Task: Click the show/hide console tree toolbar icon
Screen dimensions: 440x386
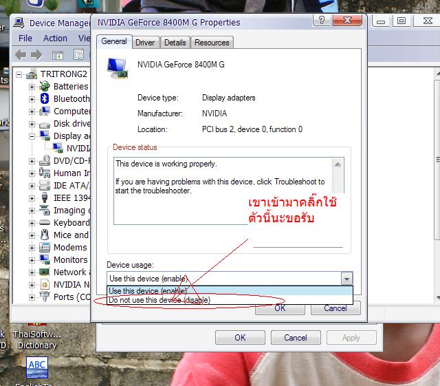Action: pos(58,55)
